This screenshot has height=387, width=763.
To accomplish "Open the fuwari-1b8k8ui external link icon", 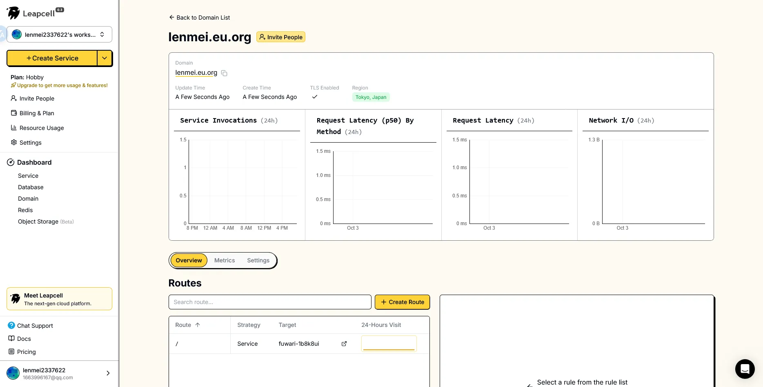I will pyautogui.click(x=344, y=344).
